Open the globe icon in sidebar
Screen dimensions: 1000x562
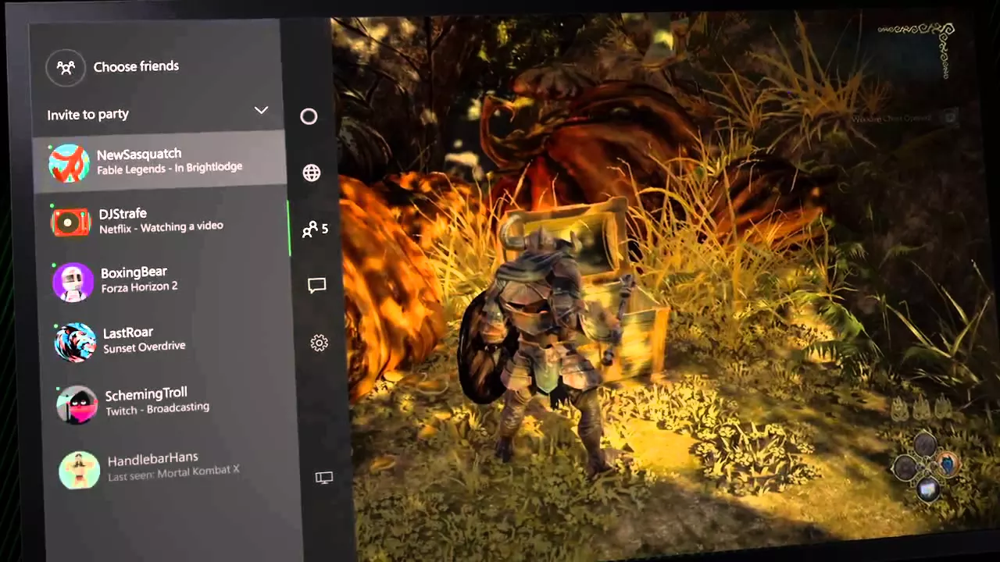click(x=312, y=173)
